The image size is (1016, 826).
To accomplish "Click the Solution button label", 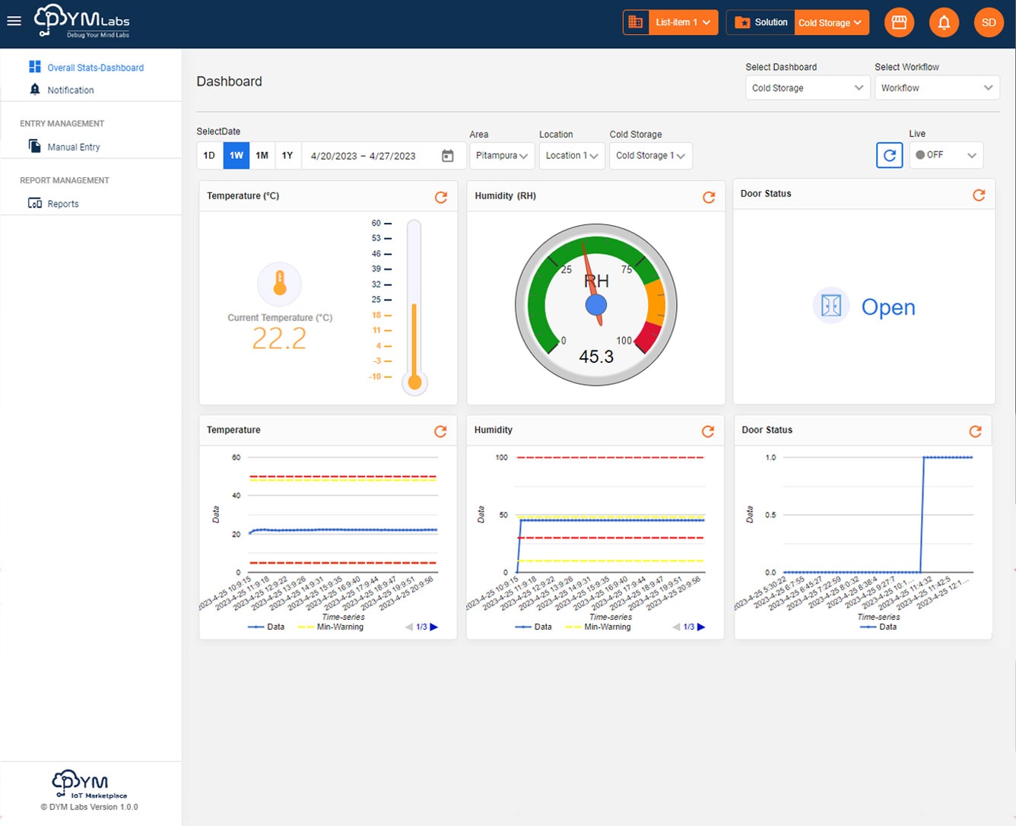I will point(771,23).
